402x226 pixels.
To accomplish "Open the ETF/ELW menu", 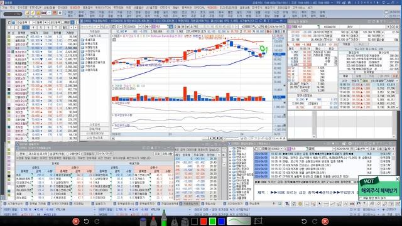I will pos(35,8).
